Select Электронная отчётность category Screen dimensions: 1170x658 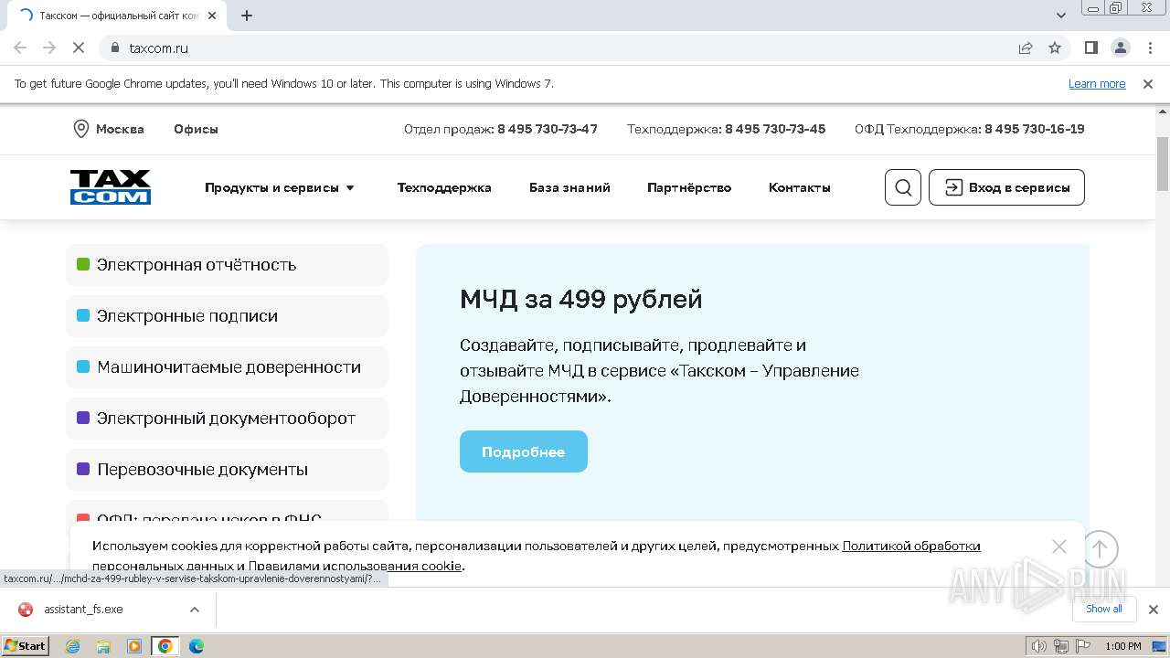pos(227,265)
